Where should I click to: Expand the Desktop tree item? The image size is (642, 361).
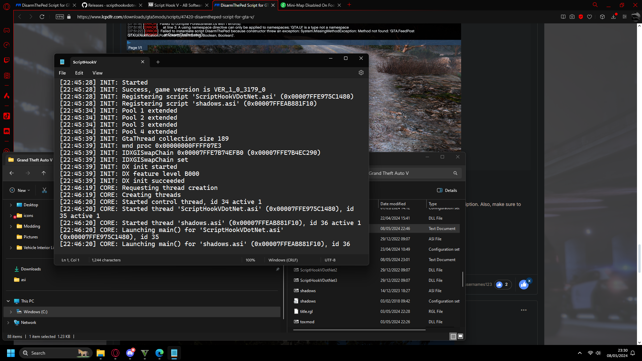tap(11, 205)
